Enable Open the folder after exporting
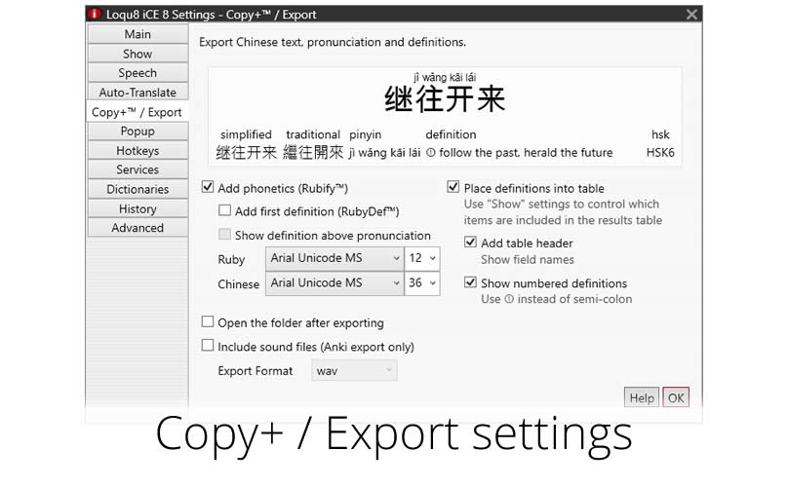This screenshot has height=487, width=788. tap(208, 321)
